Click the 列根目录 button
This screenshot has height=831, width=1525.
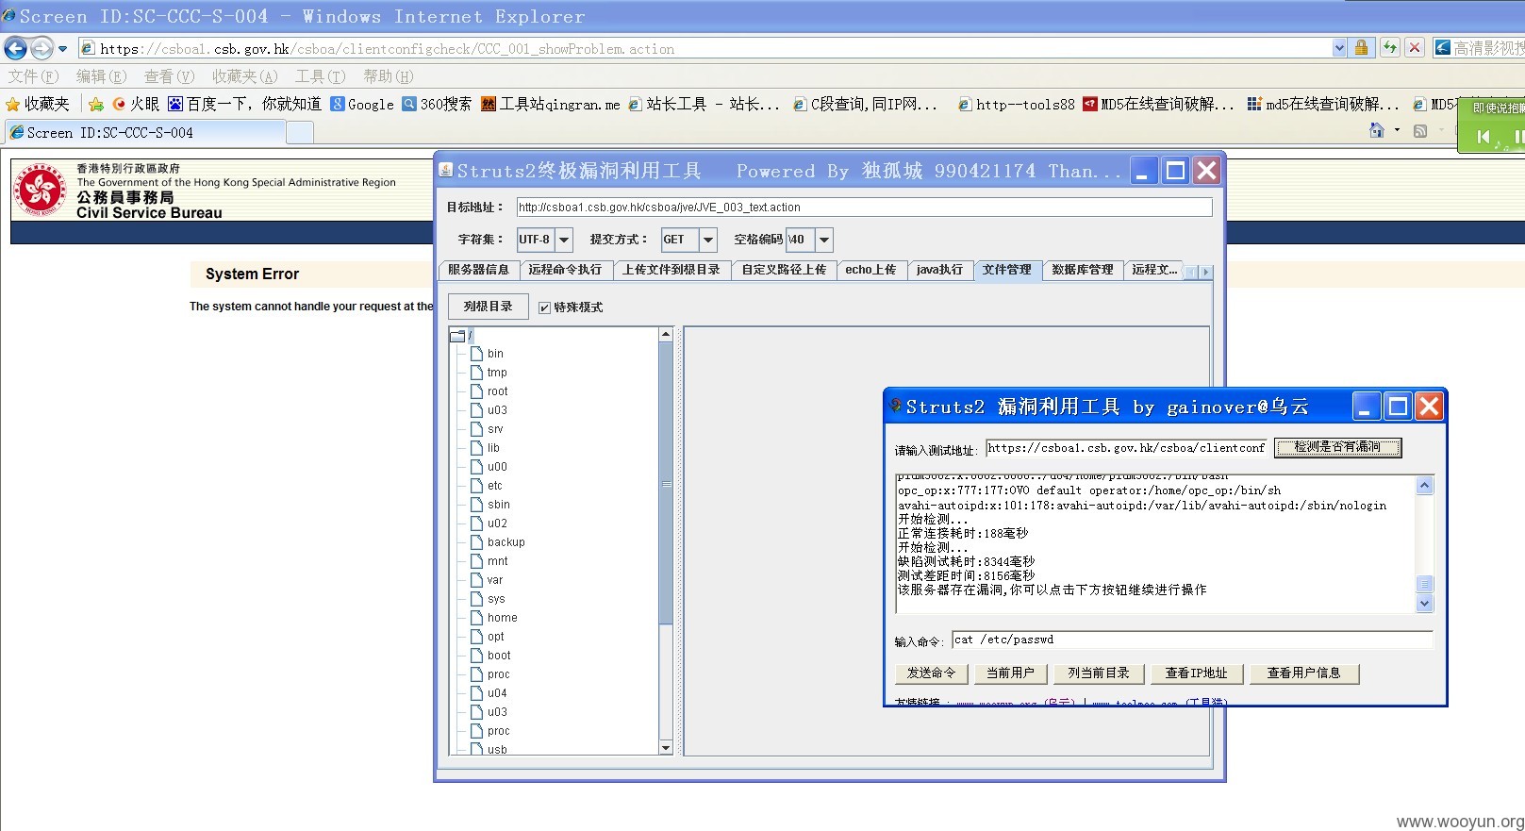pyautogui.click(x=489, y=307)
